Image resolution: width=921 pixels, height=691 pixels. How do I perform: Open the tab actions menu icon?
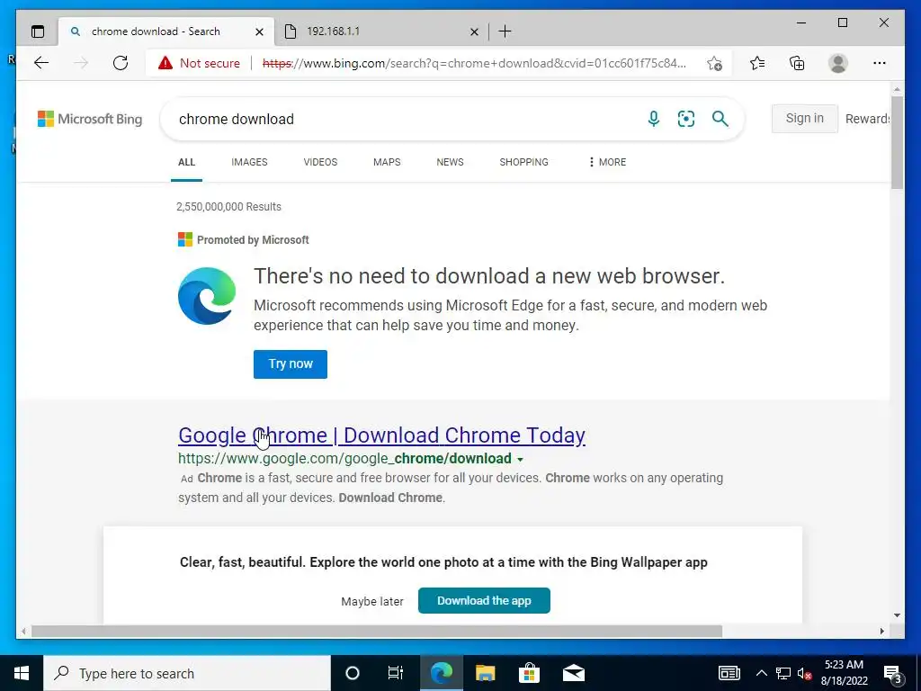coord(38,31)
